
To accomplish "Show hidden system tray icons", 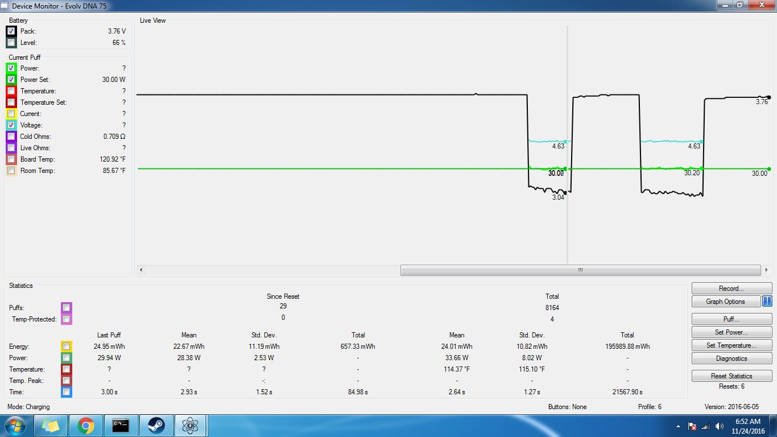I will tap(678, 426).
